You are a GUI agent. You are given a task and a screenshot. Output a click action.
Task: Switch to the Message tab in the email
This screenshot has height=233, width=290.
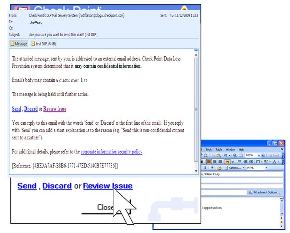coord(19,44)
